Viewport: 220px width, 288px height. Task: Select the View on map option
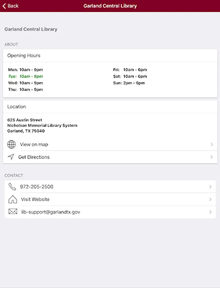point(34,145)
